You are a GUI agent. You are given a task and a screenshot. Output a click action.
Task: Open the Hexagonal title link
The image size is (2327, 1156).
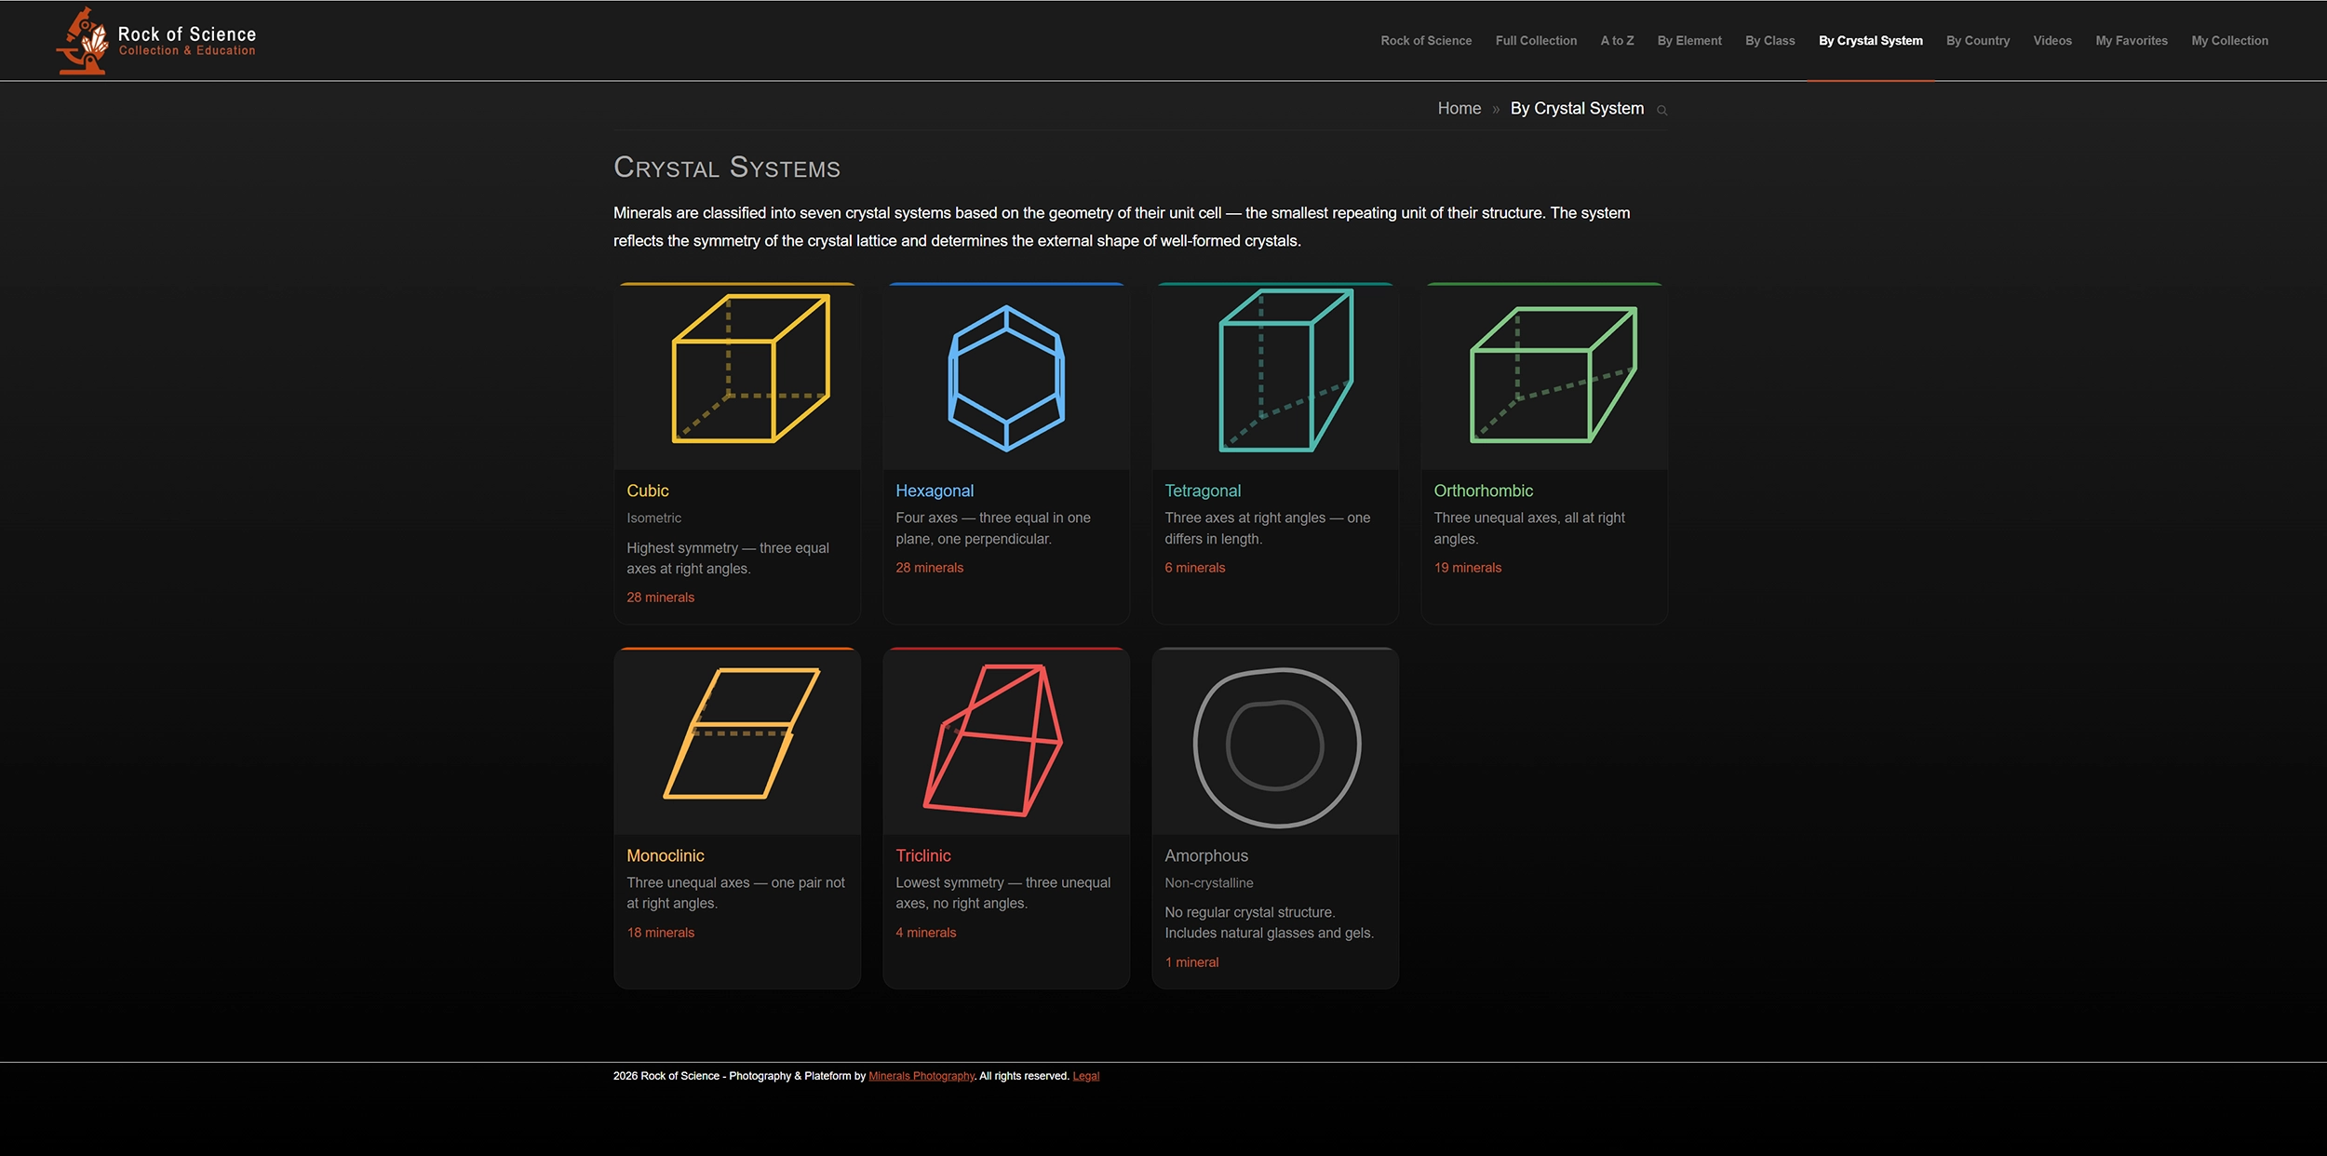point(935,491)
